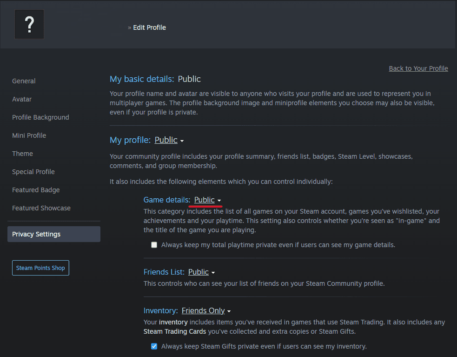This screenshot has width=457, height=357.
Task: Open the Theme section
Action: [22, 153]
